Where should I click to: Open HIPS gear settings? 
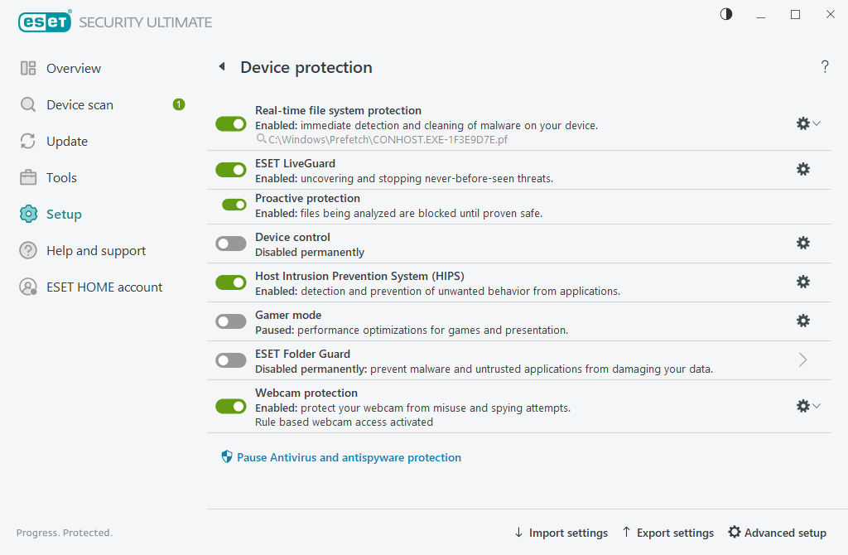pos(803,282)
